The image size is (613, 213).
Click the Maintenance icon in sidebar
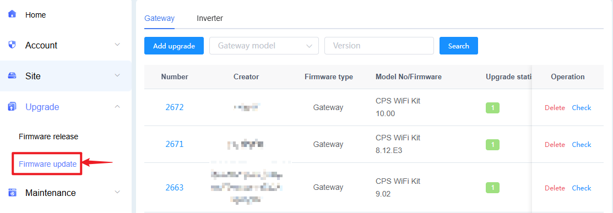coord(12,193)
